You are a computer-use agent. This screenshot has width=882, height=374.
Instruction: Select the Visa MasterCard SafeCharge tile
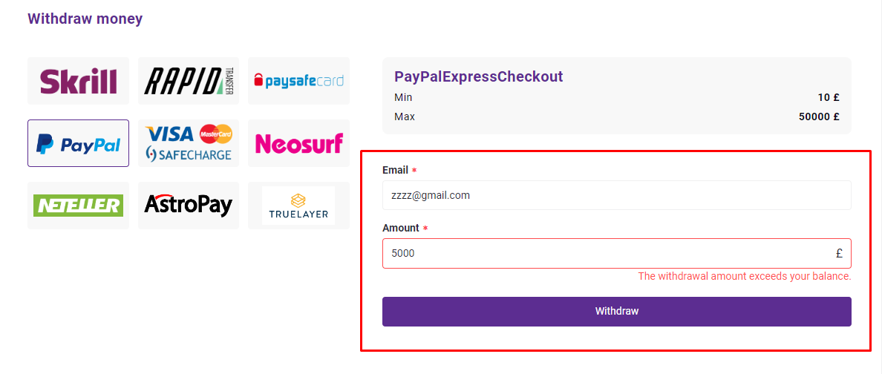pyautogui.click(x=189, y=143)
